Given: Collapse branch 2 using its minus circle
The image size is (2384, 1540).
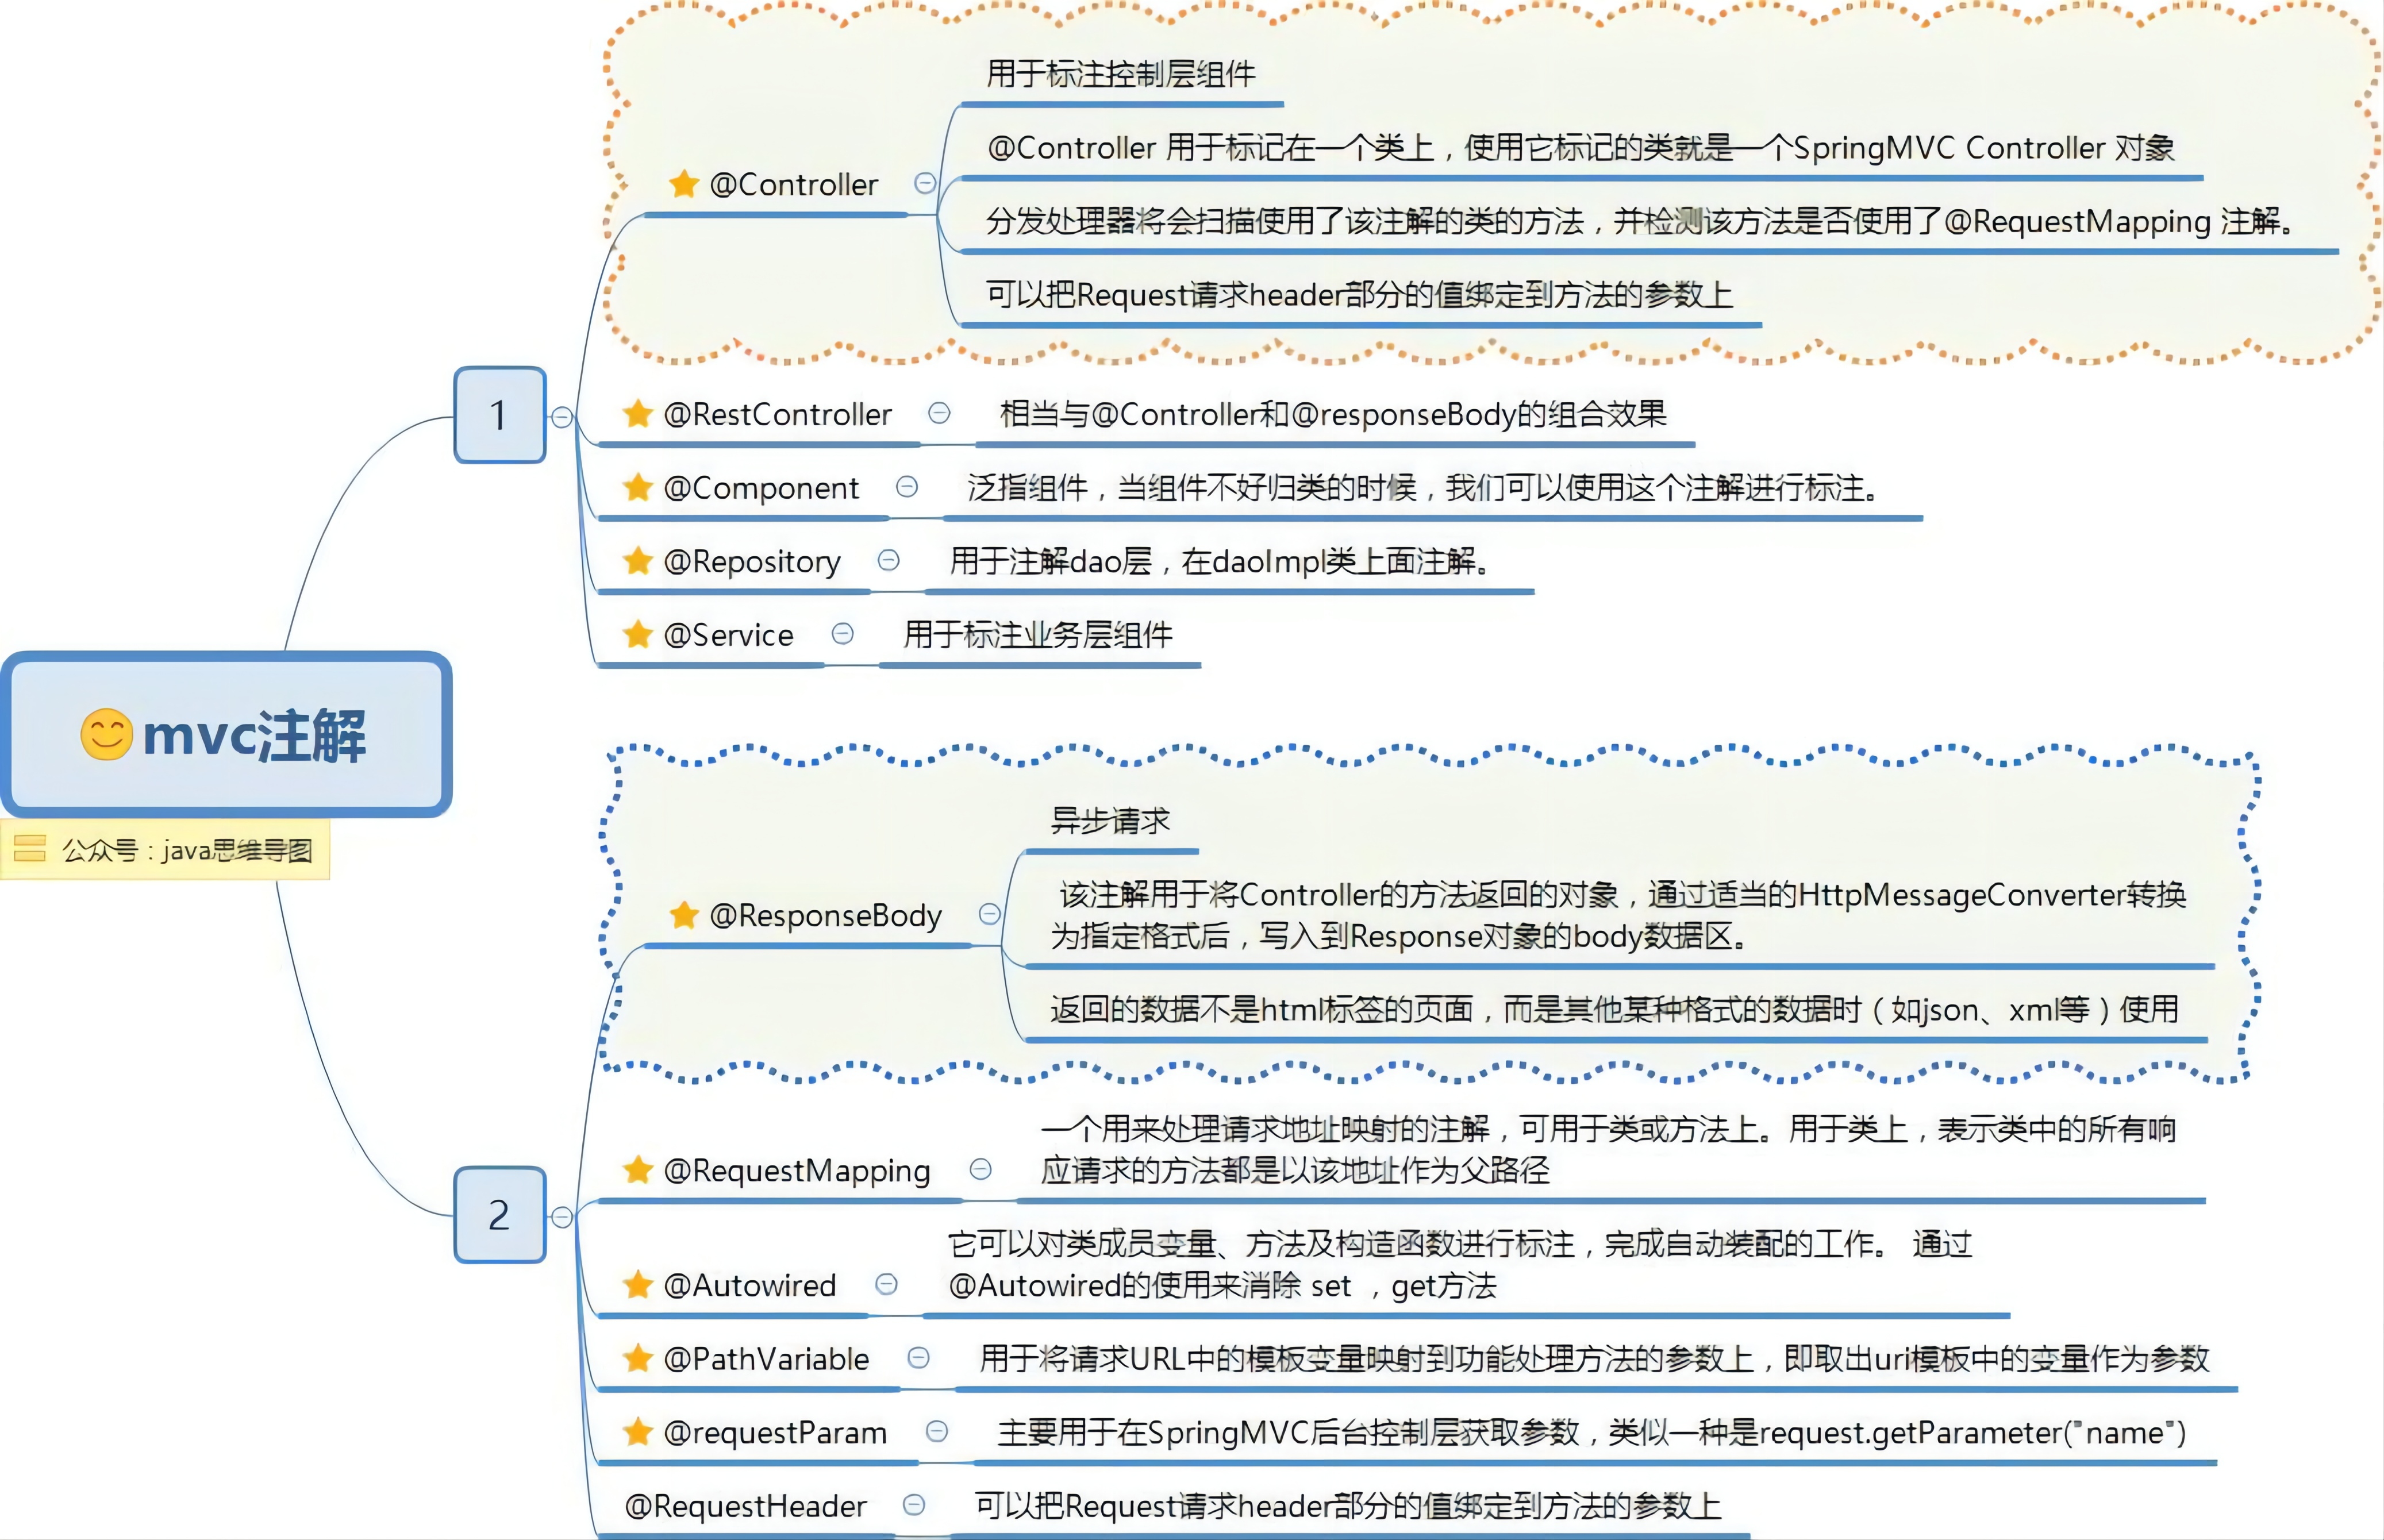Looking at the screenshot, I should click(x=562, y=1217).
